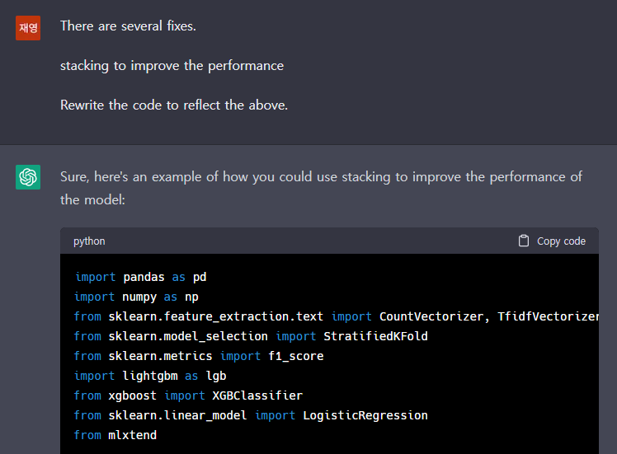The image size is (617, 454).
Task: Click the code line importing LogisticRegression
Action: coord(251,415)
